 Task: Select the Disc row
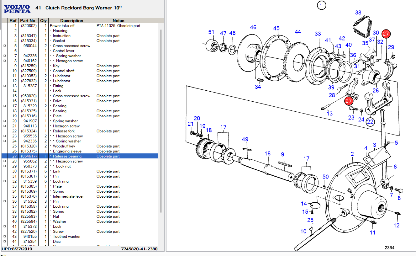click(80, 242)
